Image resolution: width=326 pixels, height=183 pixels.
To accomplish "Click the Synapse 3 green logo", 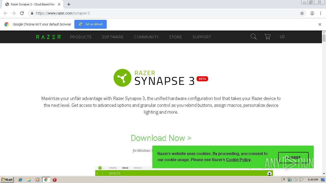I will 123,78.
